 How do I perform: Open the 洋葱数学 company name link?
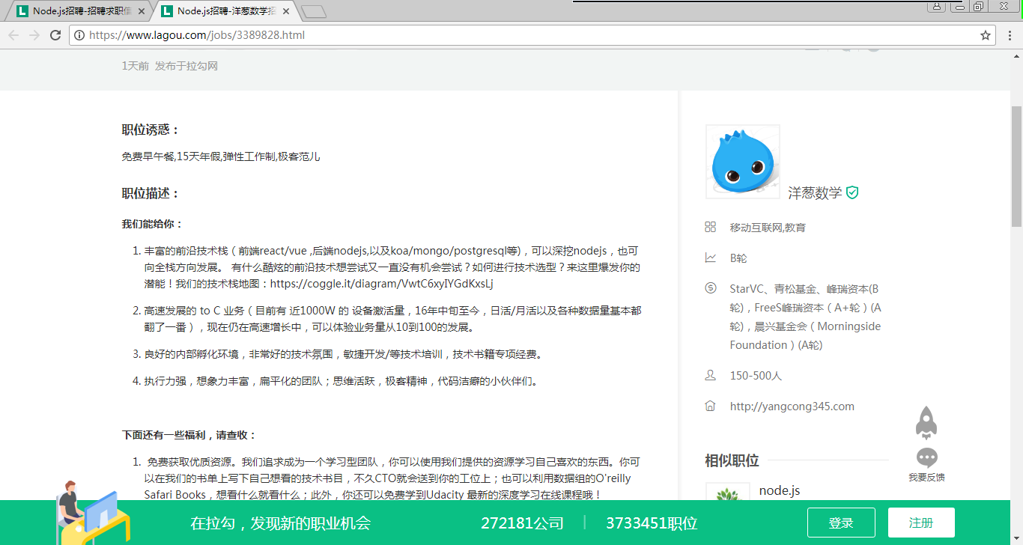(x=815, y=192)
